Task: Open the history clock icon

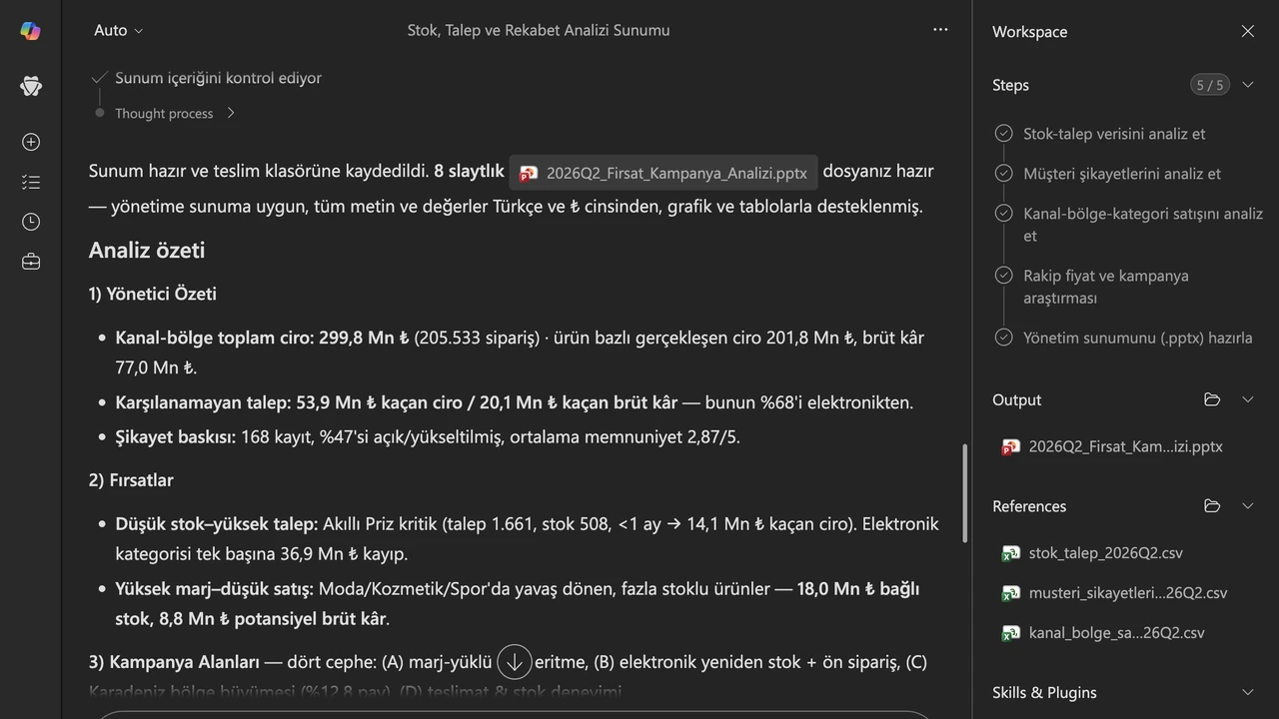Action: tap(30, 222)
